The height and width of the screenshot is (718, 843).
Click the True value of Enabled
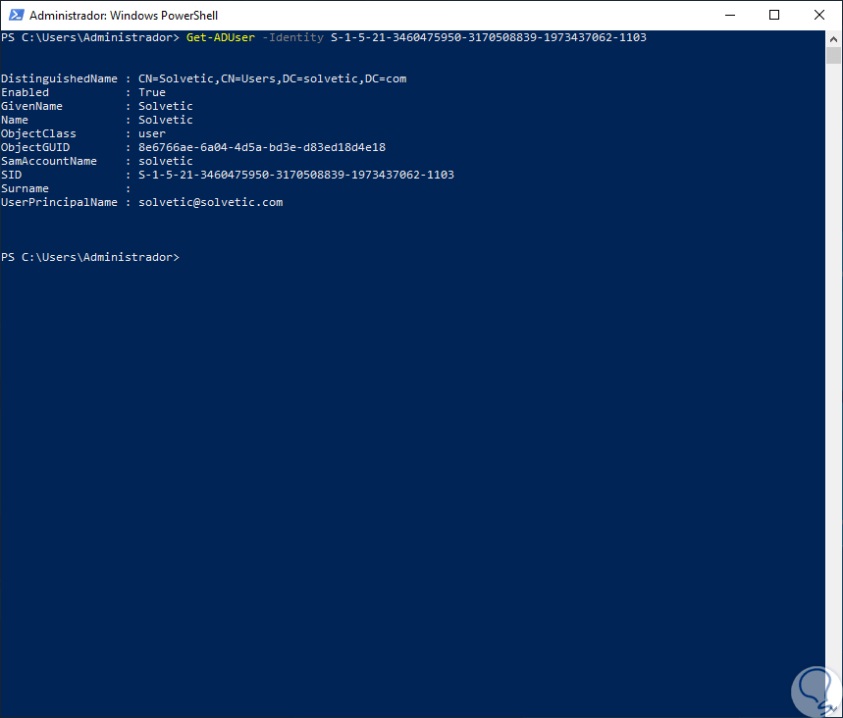point(152,92)
